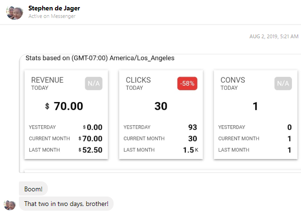Click the Stephen de Jager contact name
Screen dimensions: 301x214
[x=54, y=8]
